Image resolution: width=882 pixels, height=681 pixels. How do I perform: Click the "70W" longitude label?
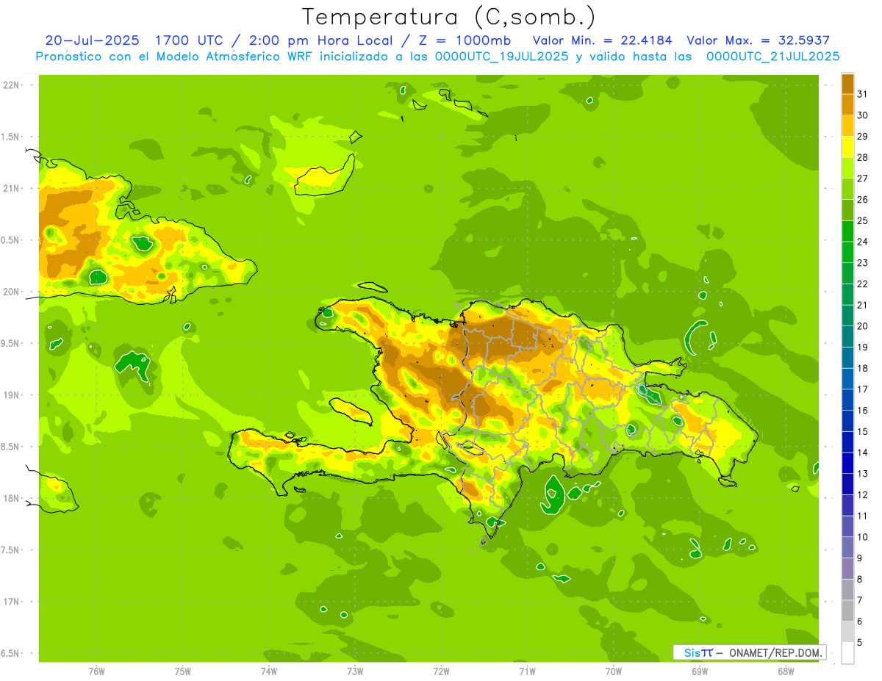click(614, 671)
